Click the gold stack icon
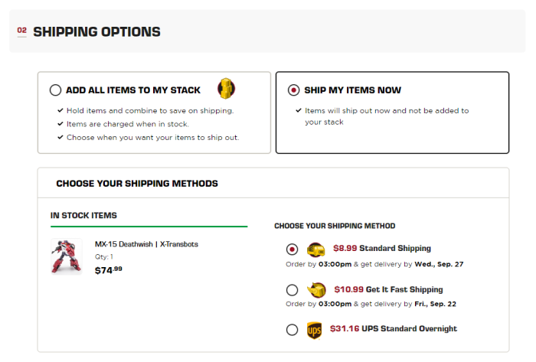Screen dimensions: 536x362 226,90
